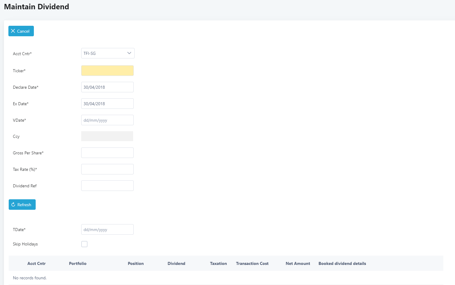Select the Ex Date input box
Screen dimensions: 455x285
(x=107, y=104)
